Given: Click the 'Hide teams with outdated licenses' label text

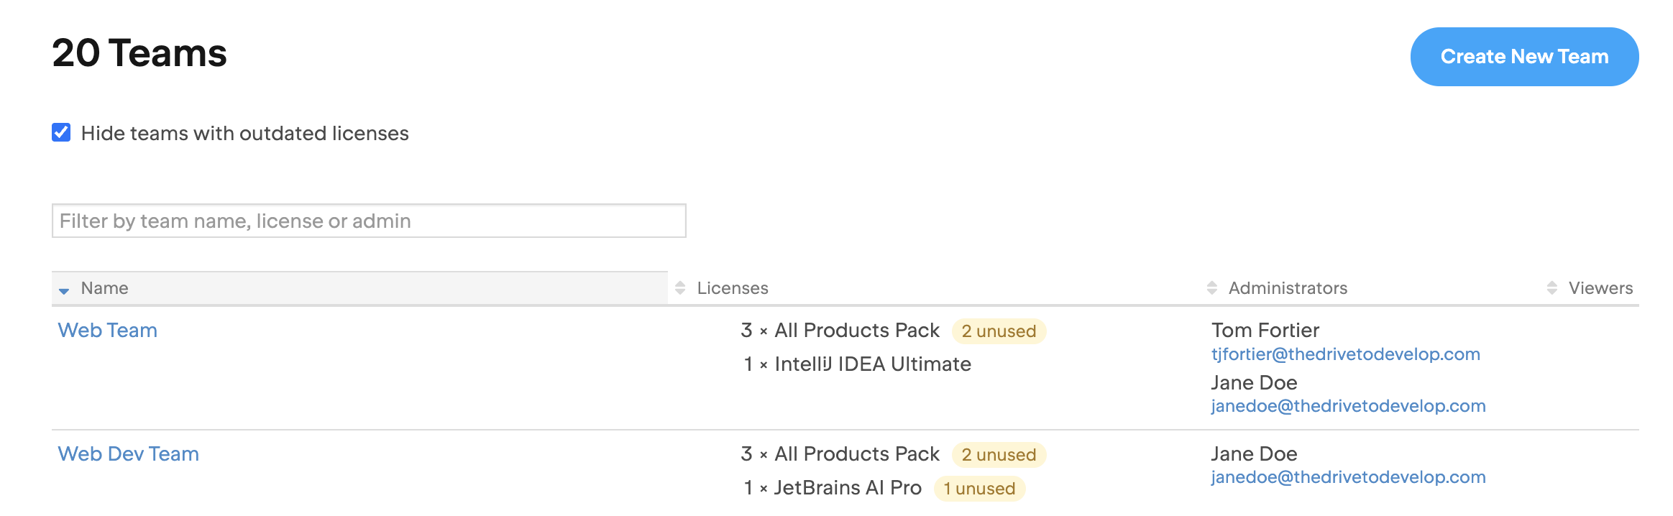Looking at the screenshot, I should (244, 134).
